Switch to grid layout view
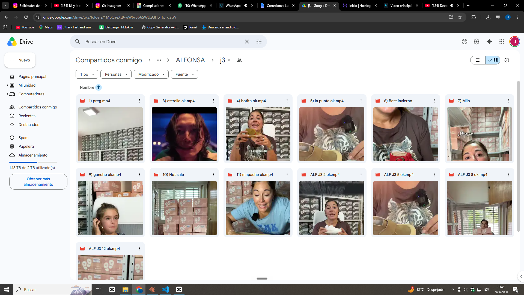This screenshot has height=295, width=524. 493,60
